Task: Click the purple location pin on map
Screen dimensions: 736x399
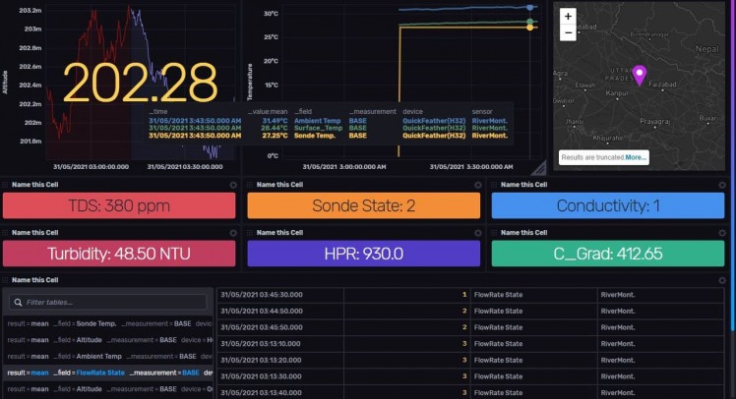Action: [639, 75]
